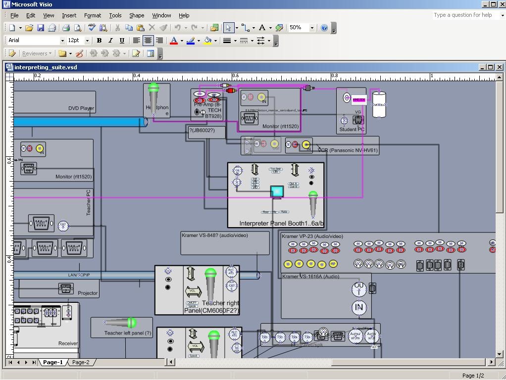Select the Connector tool
This screenshot has height=380, width=506.
click(245, 28)
